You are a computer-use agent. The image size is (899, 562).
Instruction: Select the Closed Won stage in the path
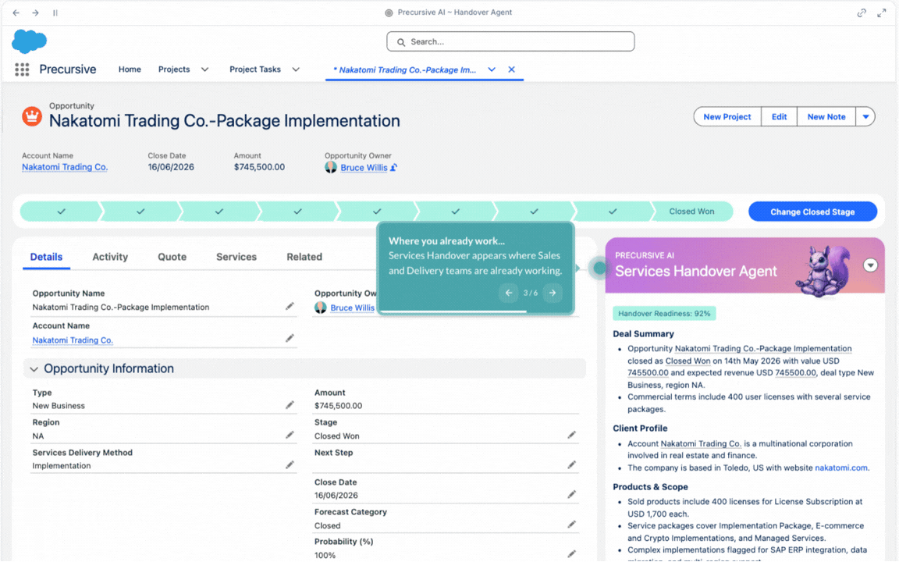coord(691,212)
